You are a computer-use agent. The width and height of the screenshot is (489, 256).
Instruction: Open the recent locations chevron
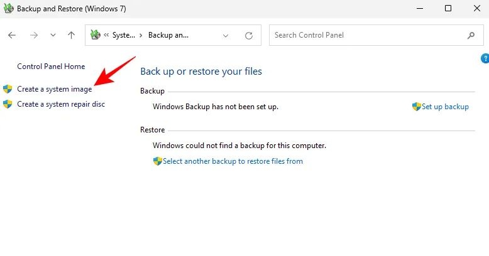click(x=53, y=35)
